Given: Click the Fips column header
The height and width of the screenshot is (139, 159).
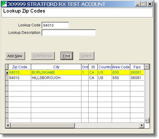Looking at the screenshot, I should coord(137,67).
